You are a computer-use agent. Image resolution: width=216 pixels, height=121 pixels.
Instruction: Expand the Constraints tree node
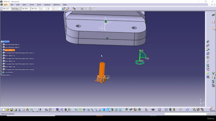[2, 72]
